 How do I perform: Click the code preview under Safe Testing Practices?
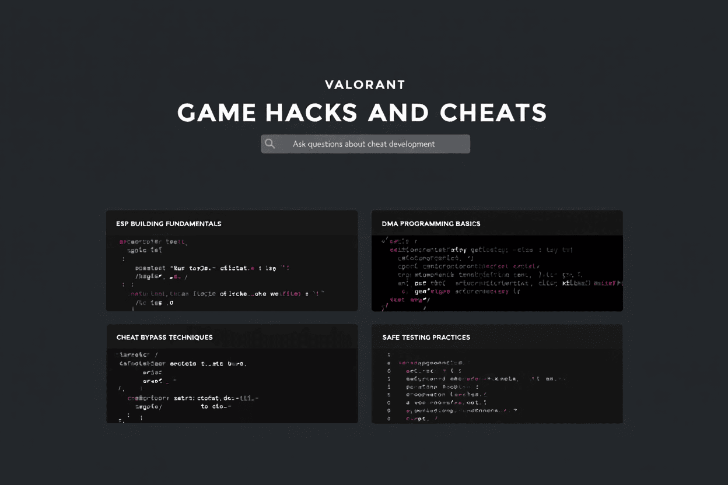pos(497,386)
